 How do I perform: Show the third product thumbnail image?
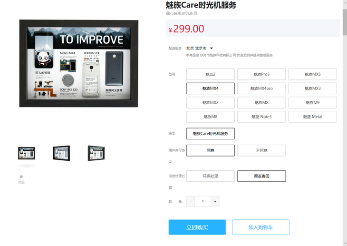pyautogui.click(x=96, y=153)
